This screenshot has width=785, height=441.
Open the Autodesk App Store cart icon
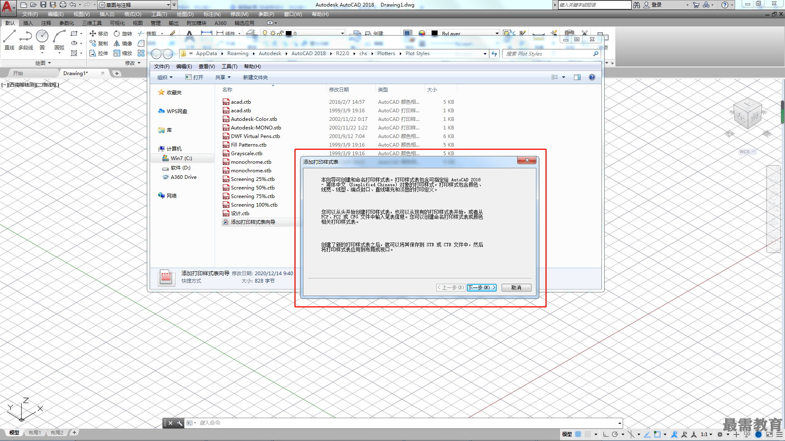tap(696, 5)
